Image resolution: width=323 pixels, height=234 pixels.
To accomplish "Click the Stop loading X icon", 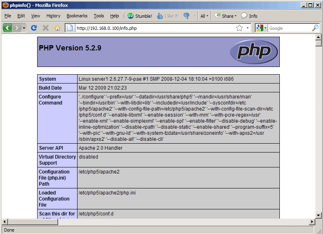I will [46, 28].
